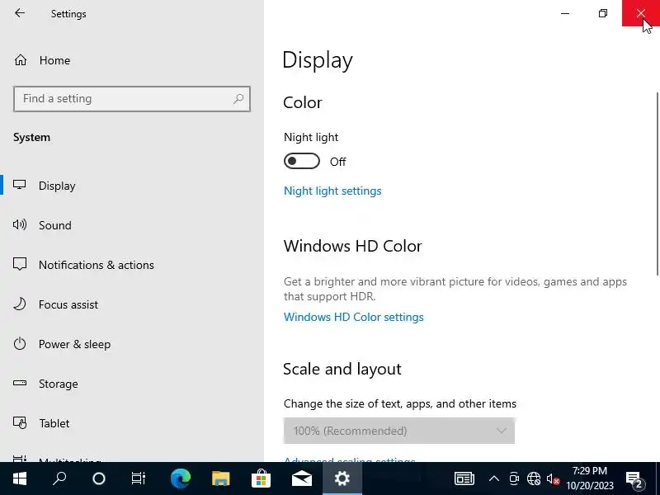Click the Tablet touch icon
The height and width of the screenshot is (495, 660).
coord(20,422)
